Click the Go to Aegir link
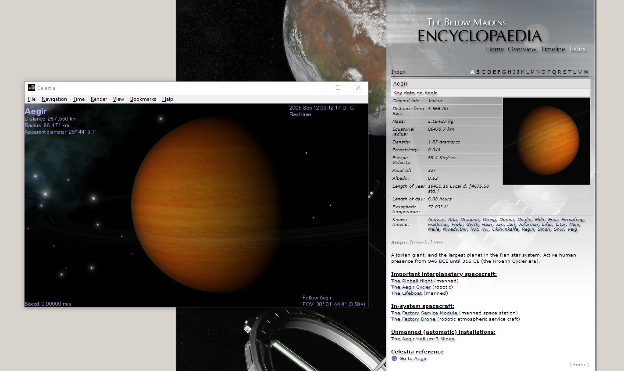The height and width of the screenshot is (371, 624). point(413,358)
